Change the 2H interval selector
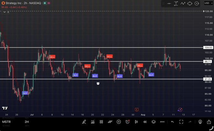The image size is (214, 131). point(27,122)
